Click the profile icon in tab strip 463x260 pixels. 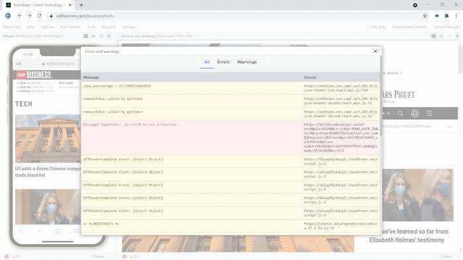coord(415,5)
